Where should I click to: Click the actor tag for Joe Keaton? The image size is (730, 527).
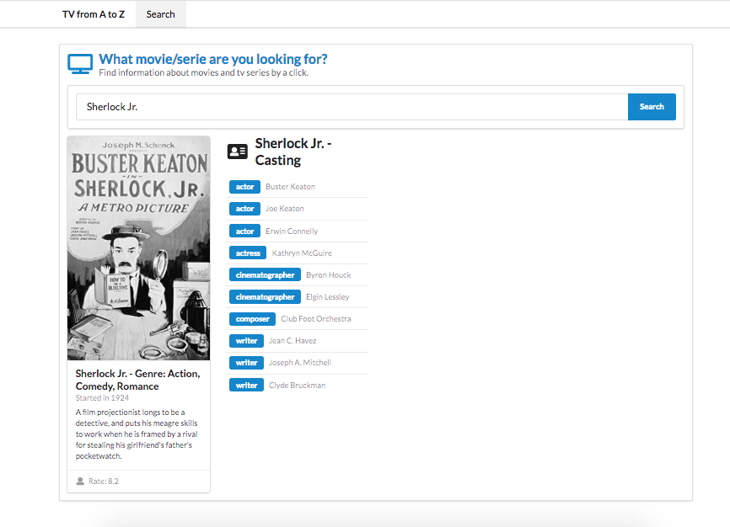tap(245, 209)
